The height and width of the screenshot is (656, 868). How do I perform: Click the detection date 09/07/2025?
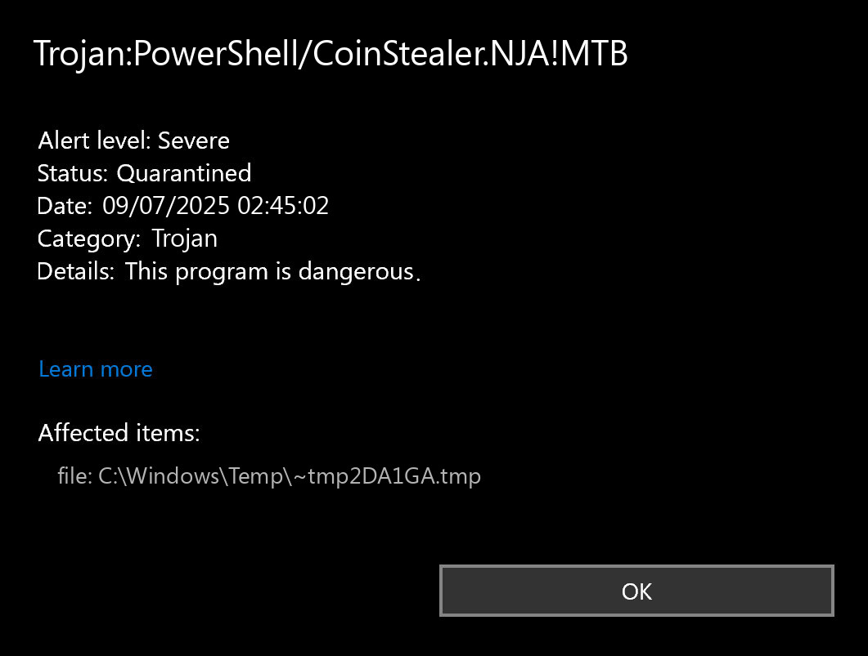tap(167, 206)
